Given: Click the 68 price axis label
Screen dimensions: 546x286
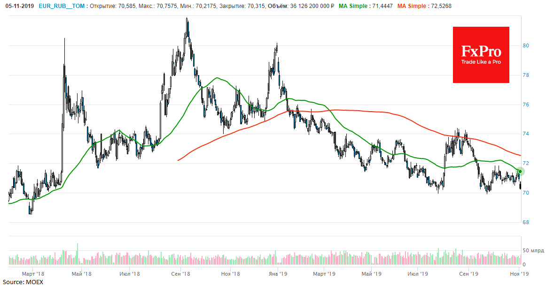Looking at the screenshot, I should pos(526,222).
